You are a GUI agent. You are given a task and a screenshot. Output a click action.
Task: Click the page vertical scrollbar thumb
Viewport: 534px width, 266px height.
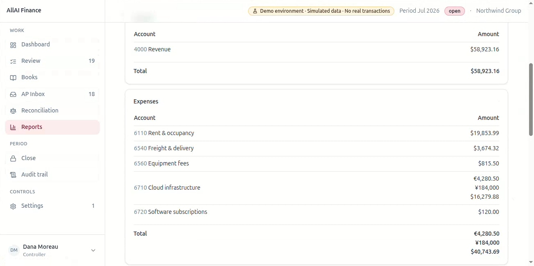pos(531,99)
